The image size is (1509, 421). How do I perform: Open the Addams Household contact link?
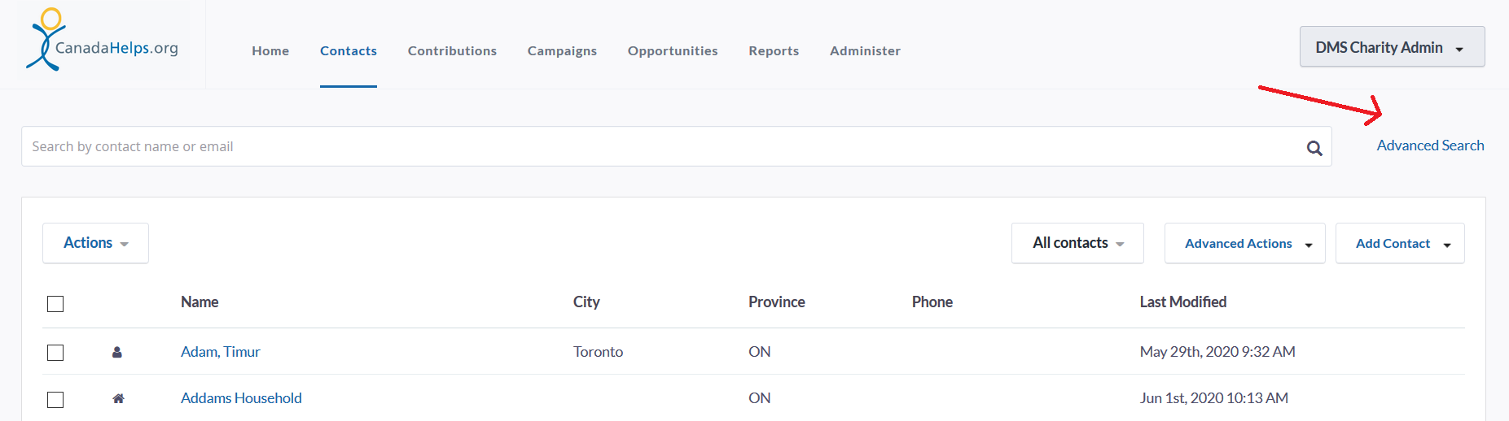pos(241,398)
